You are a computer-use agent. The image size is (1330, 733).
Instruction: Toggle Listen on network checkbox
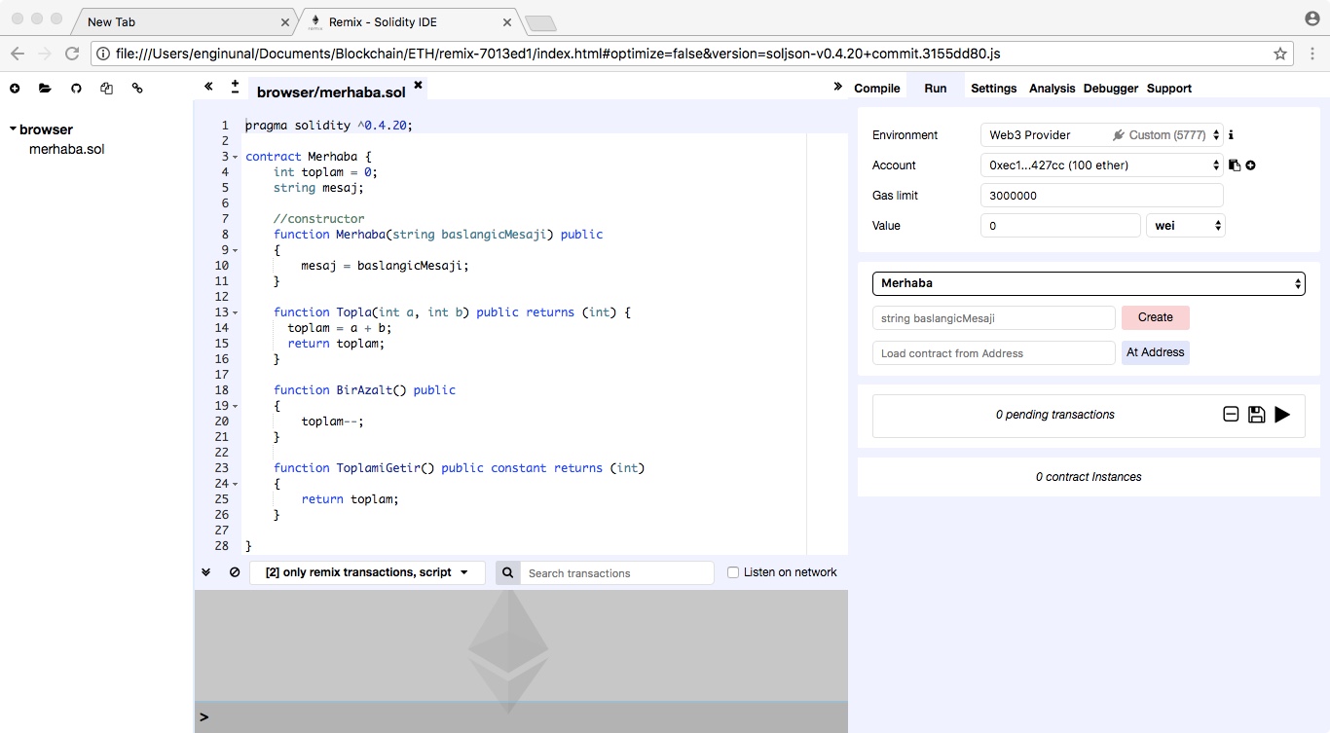(x=733, y=572)
